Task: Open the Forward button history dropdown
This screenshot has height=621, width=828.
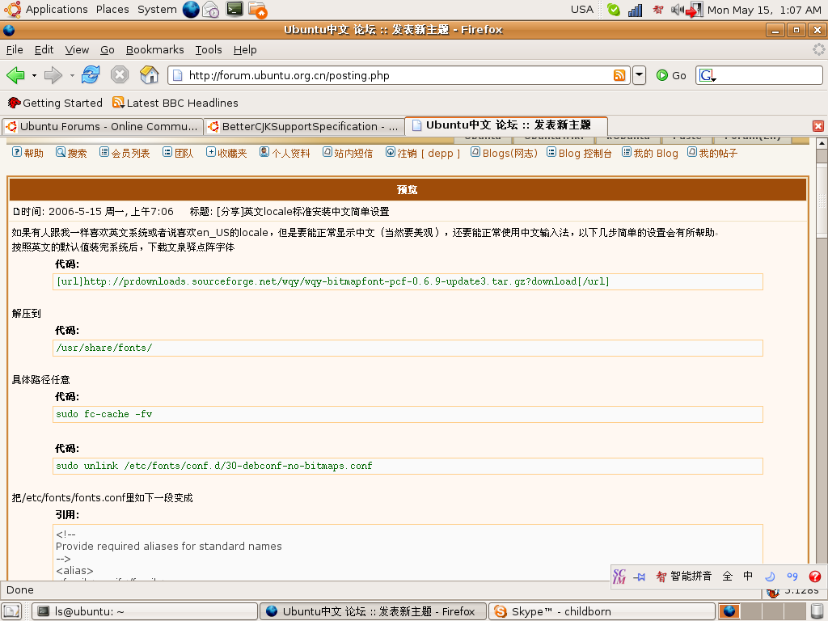Action: [x=72, y=75]
